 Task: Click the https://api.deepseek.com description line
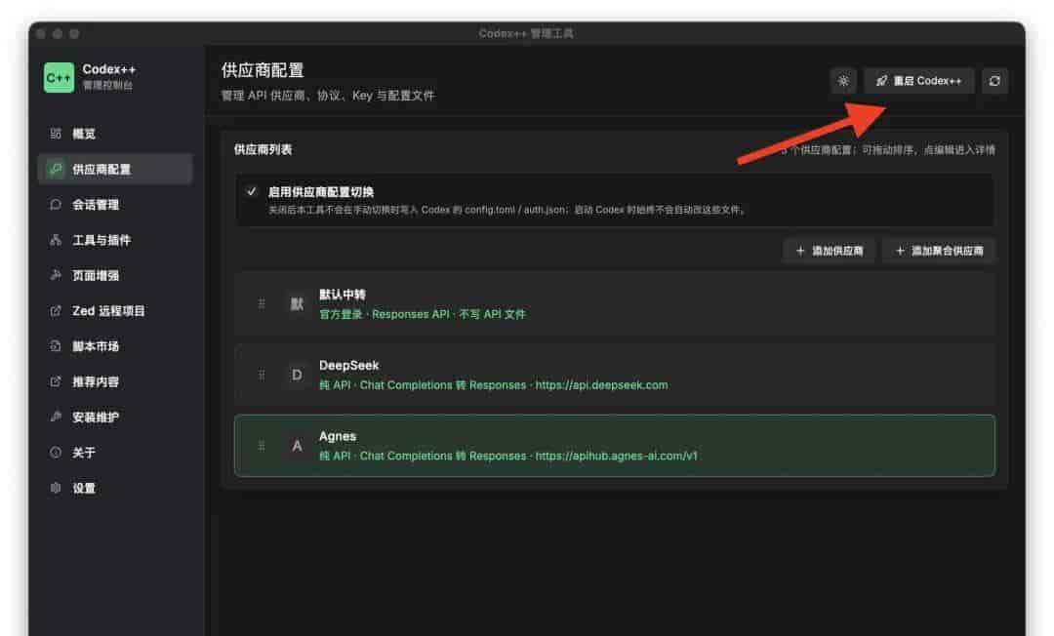(x=494, y=385)
